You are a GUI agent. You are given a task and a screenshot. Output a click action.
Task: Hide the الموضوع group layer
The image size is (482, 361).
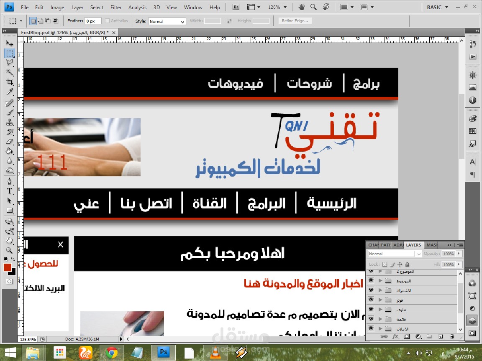[371, 281]
